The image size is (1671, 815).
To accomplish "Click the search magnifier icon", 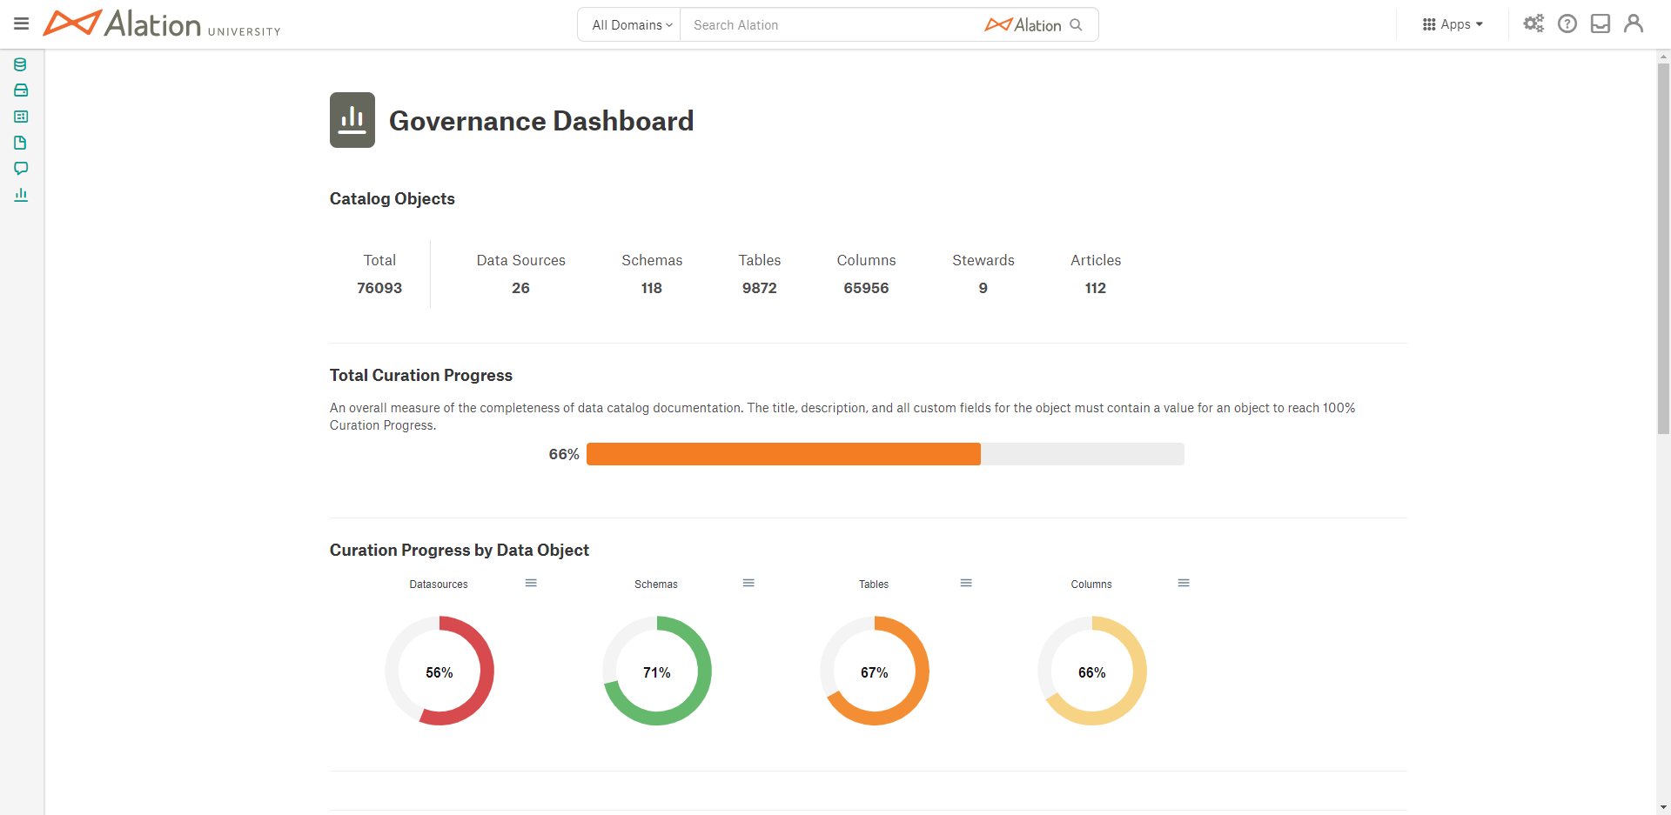I will pyautogui.click(x=1077, y=24).
